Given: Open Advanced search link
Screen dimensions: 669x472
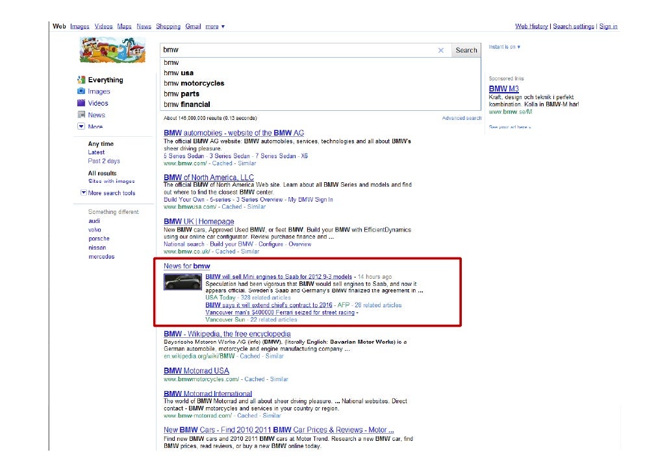Looking at the screenshot, I should [x=462, y=118].
